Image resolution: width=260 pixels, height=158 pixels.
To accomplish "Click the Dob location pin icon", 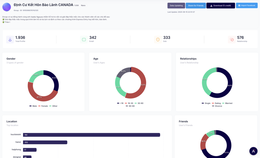I will [x=158, y=39].
